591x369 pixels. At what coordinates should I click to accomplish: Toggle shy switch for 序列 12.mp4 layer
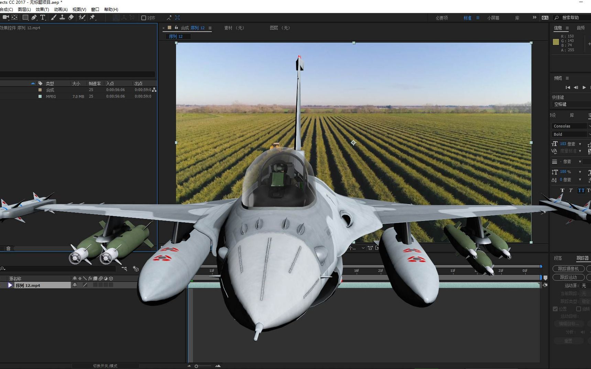tap(75, 285)
